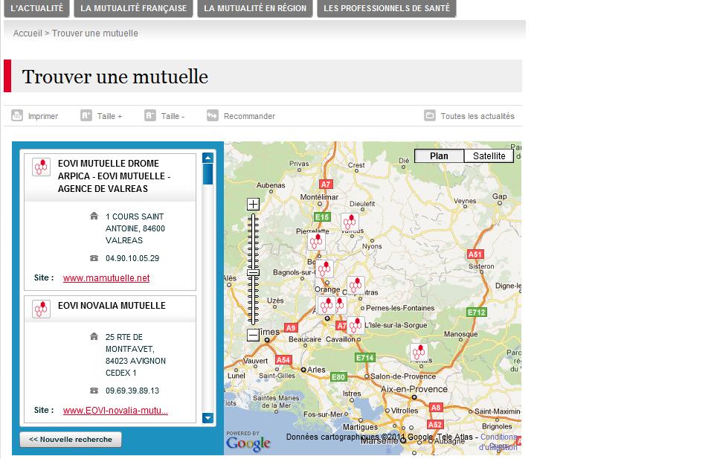The image size is (714, 459).
Task: Open LA MUTUALITÉ EN RÉGION menu tab
Action: coord(255,8)
